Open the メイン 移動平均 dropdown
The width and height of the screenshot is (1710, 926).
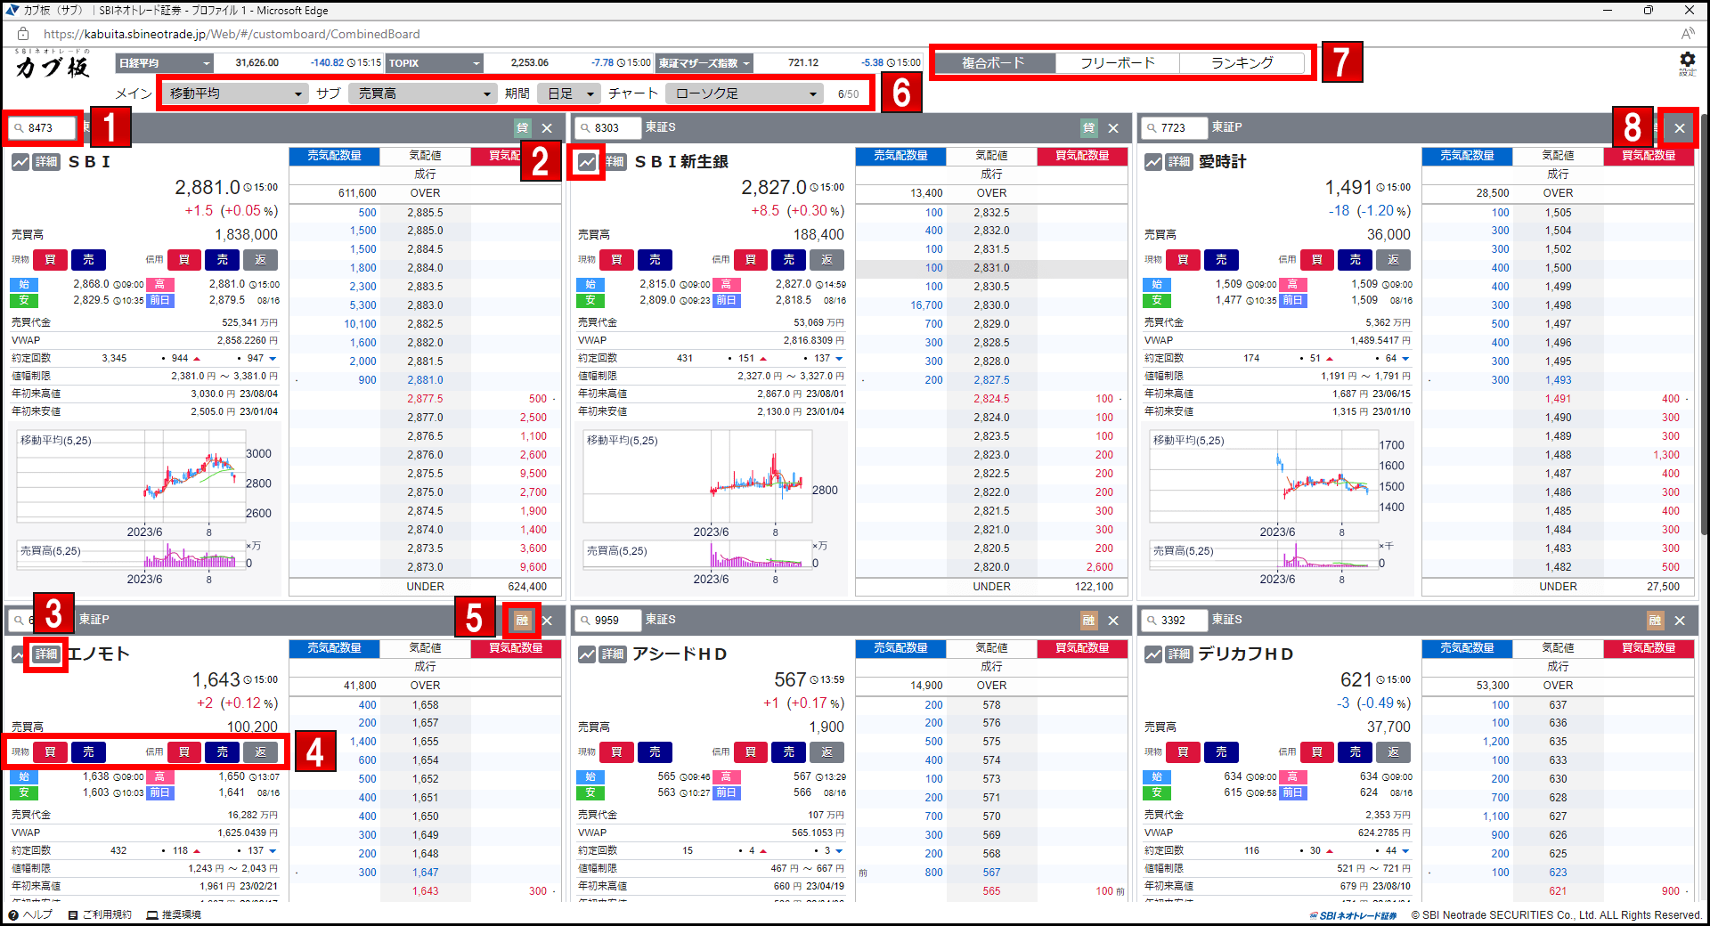tap(234, 93)
